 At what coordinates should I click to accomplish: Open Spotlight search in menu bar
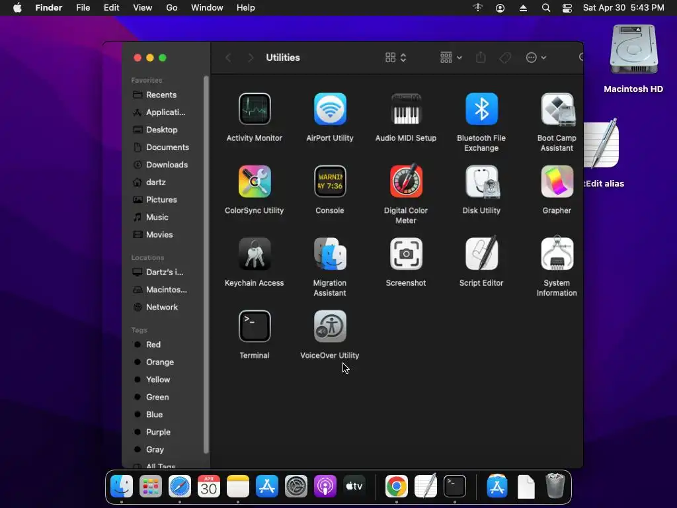point(545,8)
